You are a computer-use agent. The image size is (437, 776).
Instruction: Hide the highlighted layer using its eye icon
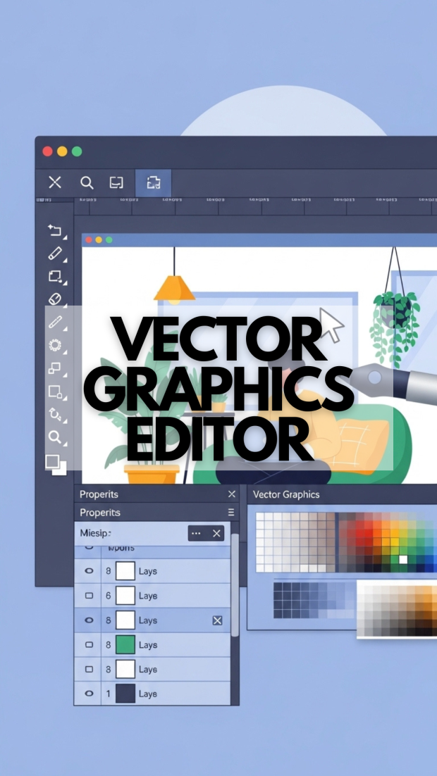click(x=89, y=620)
